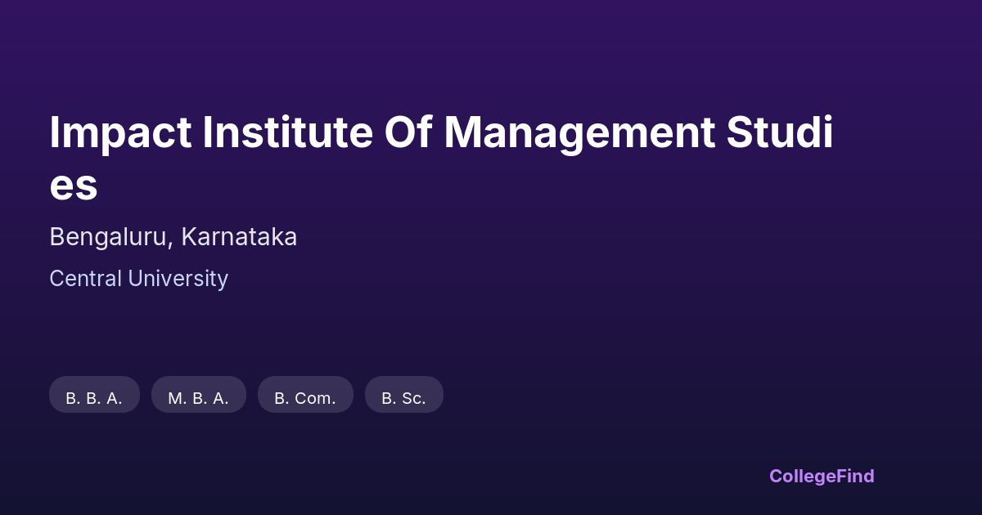Viewport: 982px width, 515px height.
Task: Click the word Management in the heading
Action: [x=579, y=132]
